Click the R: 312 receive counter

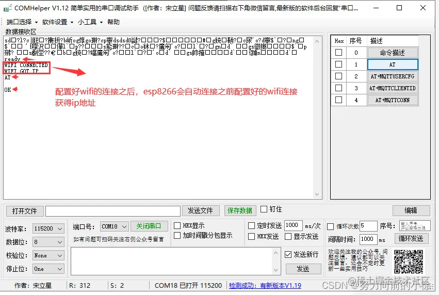(80, 286)
